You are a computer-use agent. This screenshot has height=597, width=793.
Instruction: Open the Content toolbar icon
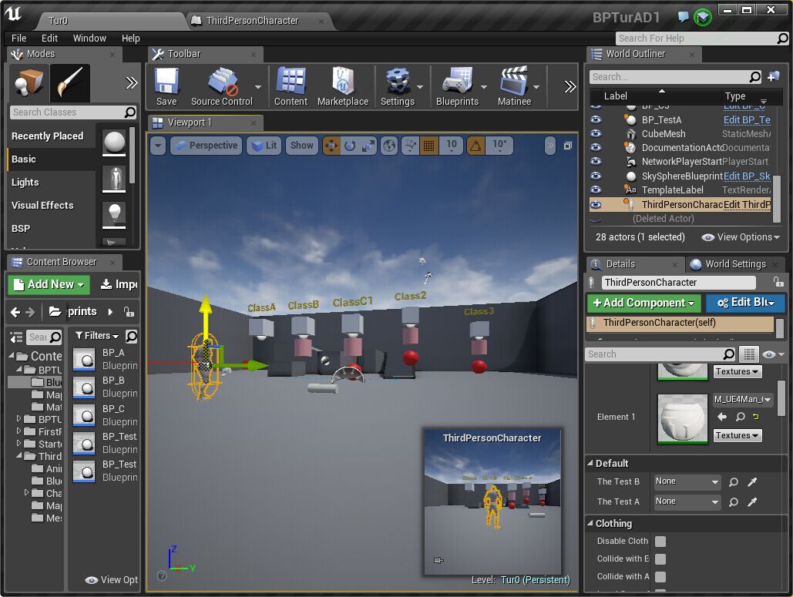(291, 86)
